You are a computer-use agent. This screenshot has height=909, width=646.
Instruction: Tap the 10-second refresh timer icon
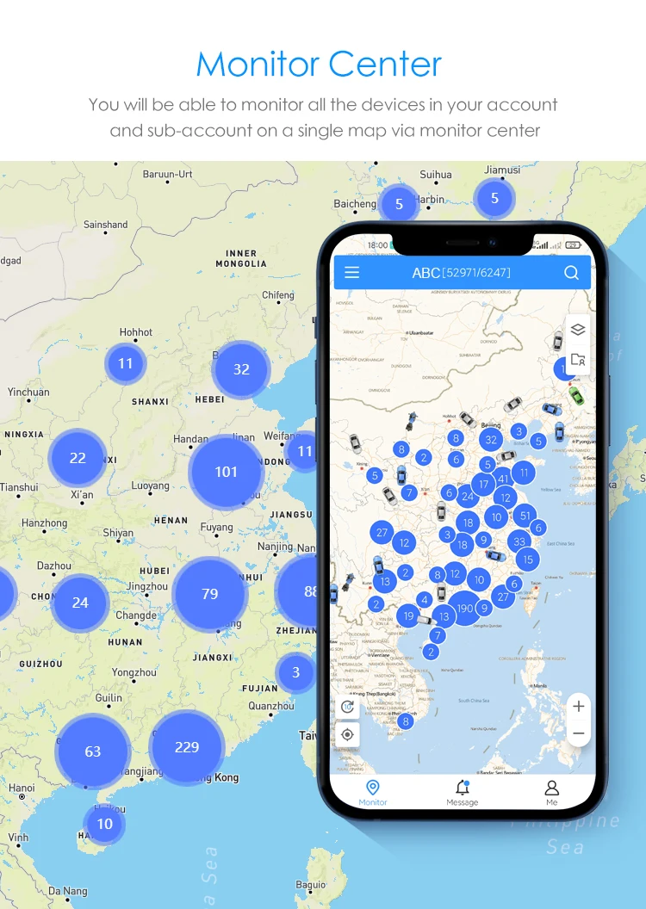(x=347, y=706)
